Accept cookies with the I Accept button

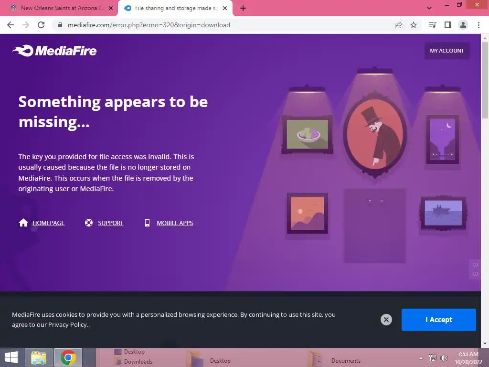(x=438, y=320)
